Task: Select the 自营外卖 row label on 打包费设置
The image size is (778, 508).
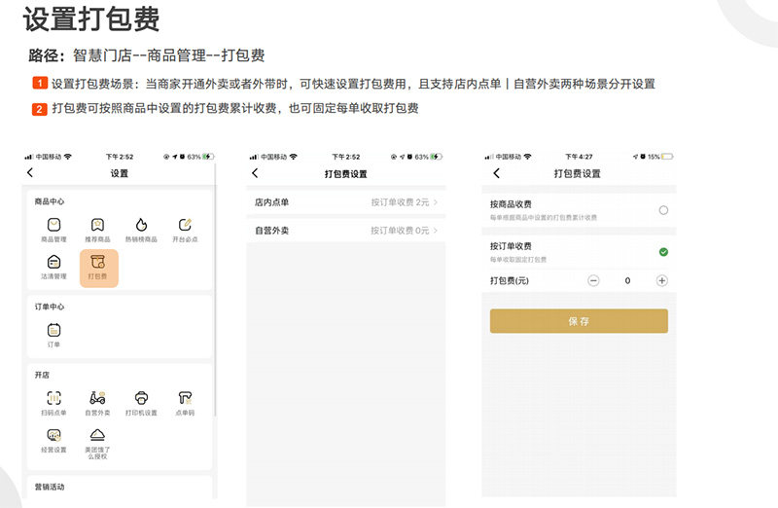Action: click(271, 231)
